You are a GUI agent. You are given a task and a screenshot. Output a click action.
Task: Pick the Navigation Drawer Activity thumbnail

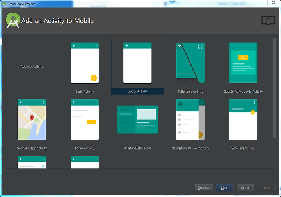190,120
